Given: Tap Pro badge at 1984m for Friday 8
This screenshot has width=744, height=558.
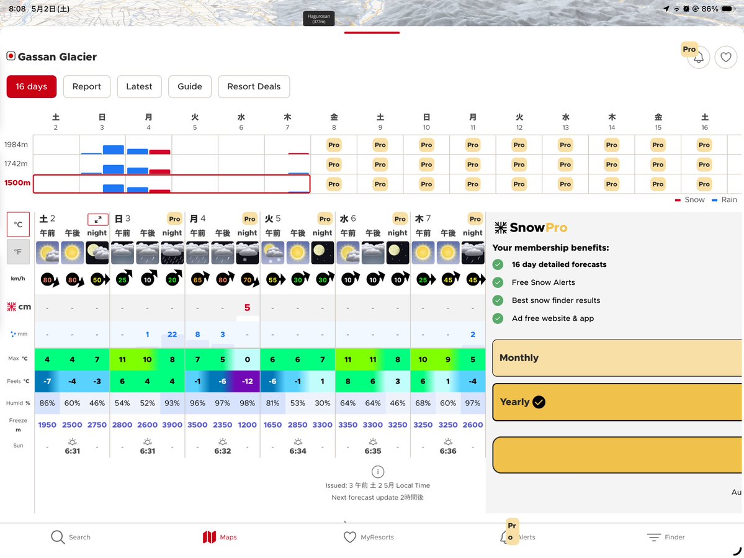Looking at the screenshot, I should (x=334, y=145).
